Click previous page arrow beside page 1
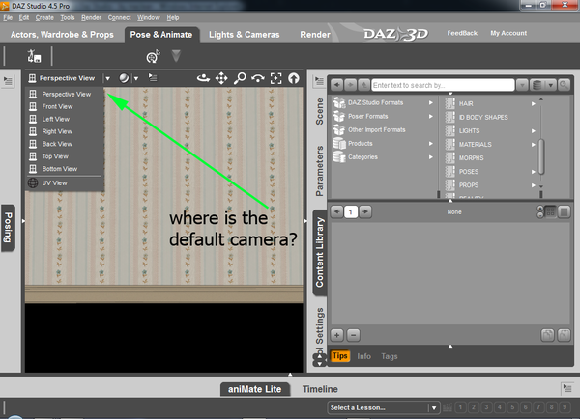580x419 pixels. (336, 211)
